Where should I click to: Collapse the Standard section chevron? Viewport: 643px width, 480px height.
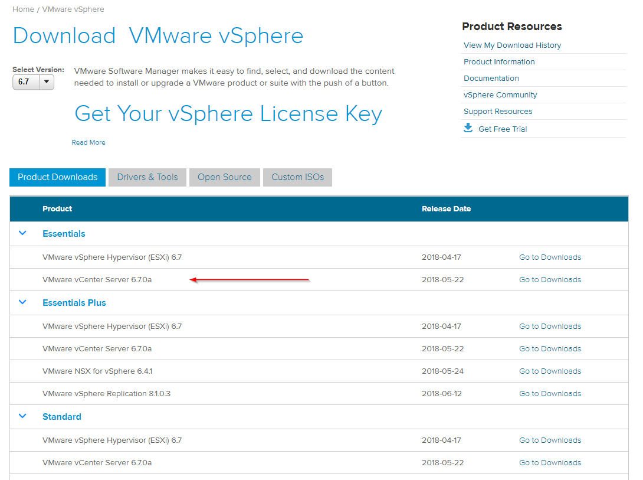[x=22, y=416]
